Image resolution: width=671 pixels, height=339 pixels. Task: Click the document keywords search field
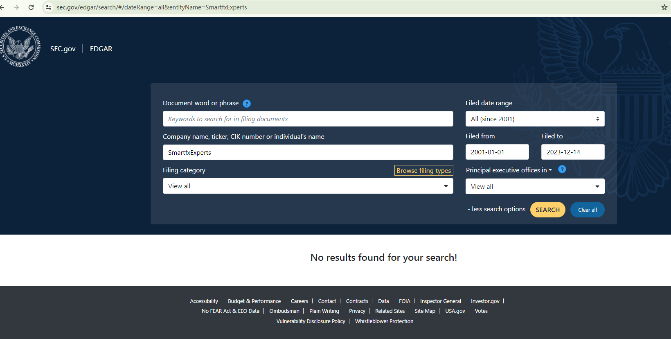pyautogui.click(x=308, y=119)
